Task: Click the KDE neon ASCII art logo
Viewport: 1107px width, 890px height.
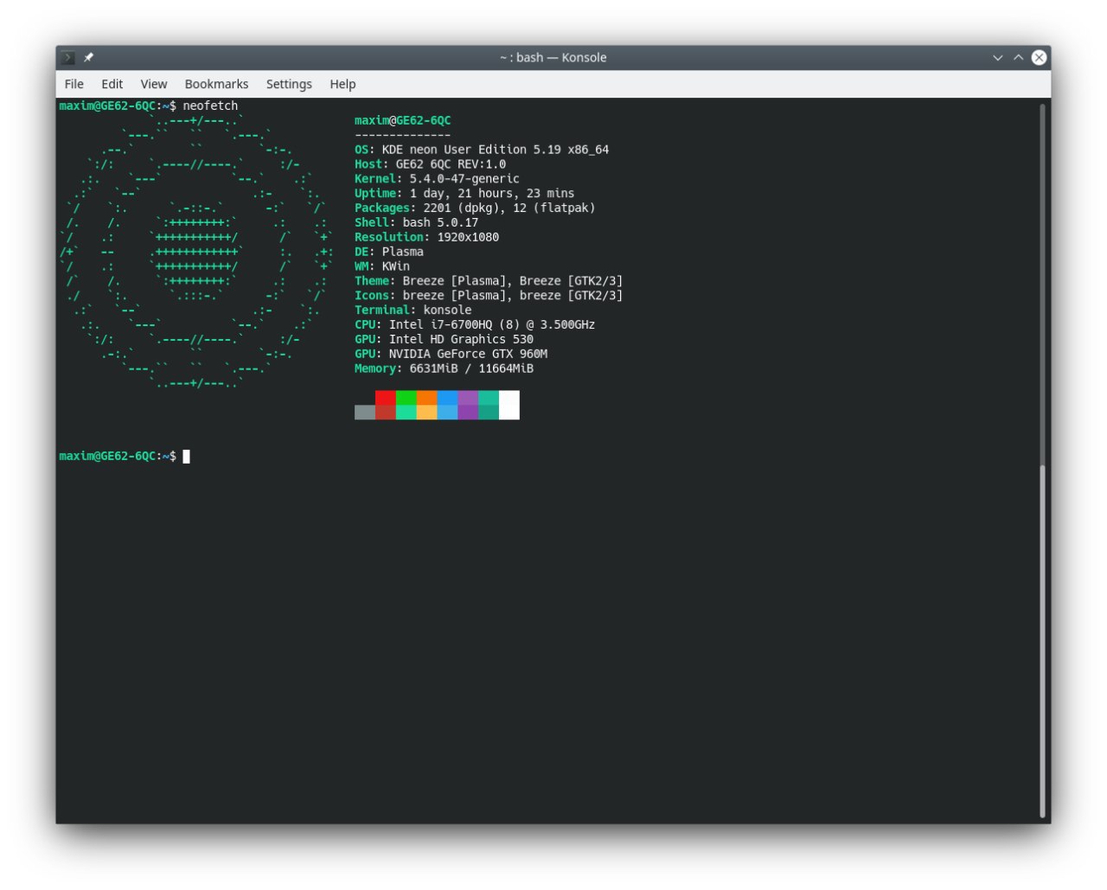Action: click(196, 252)
